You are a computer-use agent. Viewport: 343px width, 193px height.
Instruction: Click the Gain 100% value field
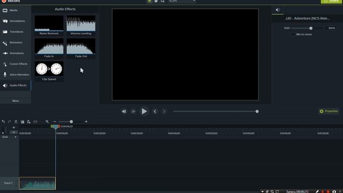[x=331, y=28]
